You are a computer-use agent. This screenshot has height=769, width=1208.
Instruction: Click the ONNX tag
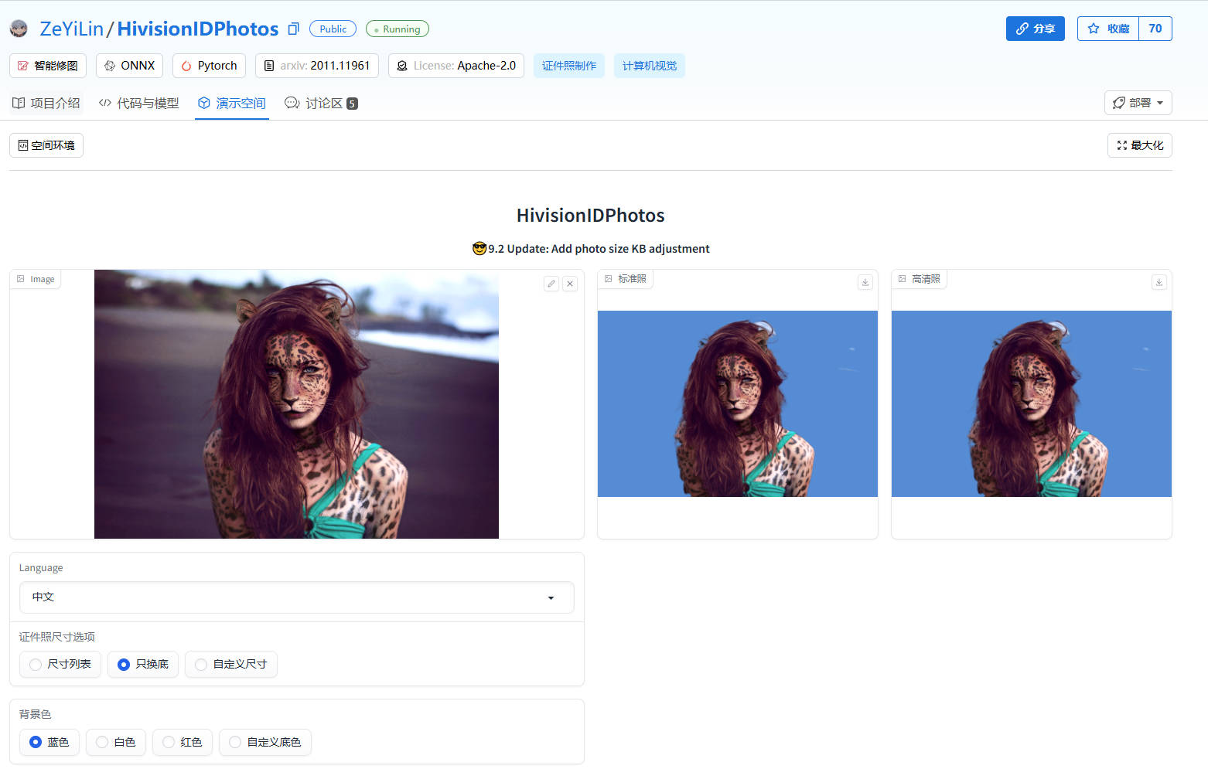click(129, 66)
